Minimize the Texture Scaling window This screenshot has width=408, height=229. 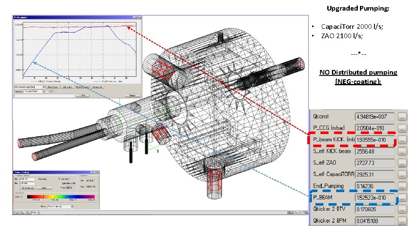coord(92,172)
